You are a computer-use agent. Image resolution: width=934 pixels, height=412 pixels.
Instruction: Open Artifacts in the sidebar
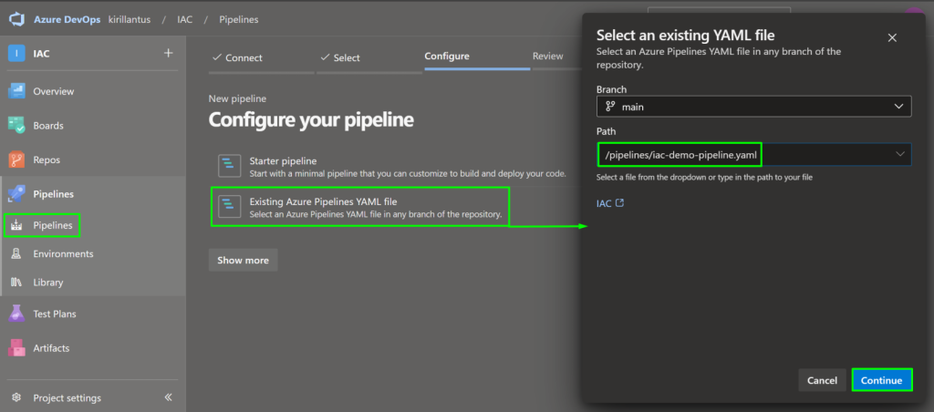tap(50, 348)
